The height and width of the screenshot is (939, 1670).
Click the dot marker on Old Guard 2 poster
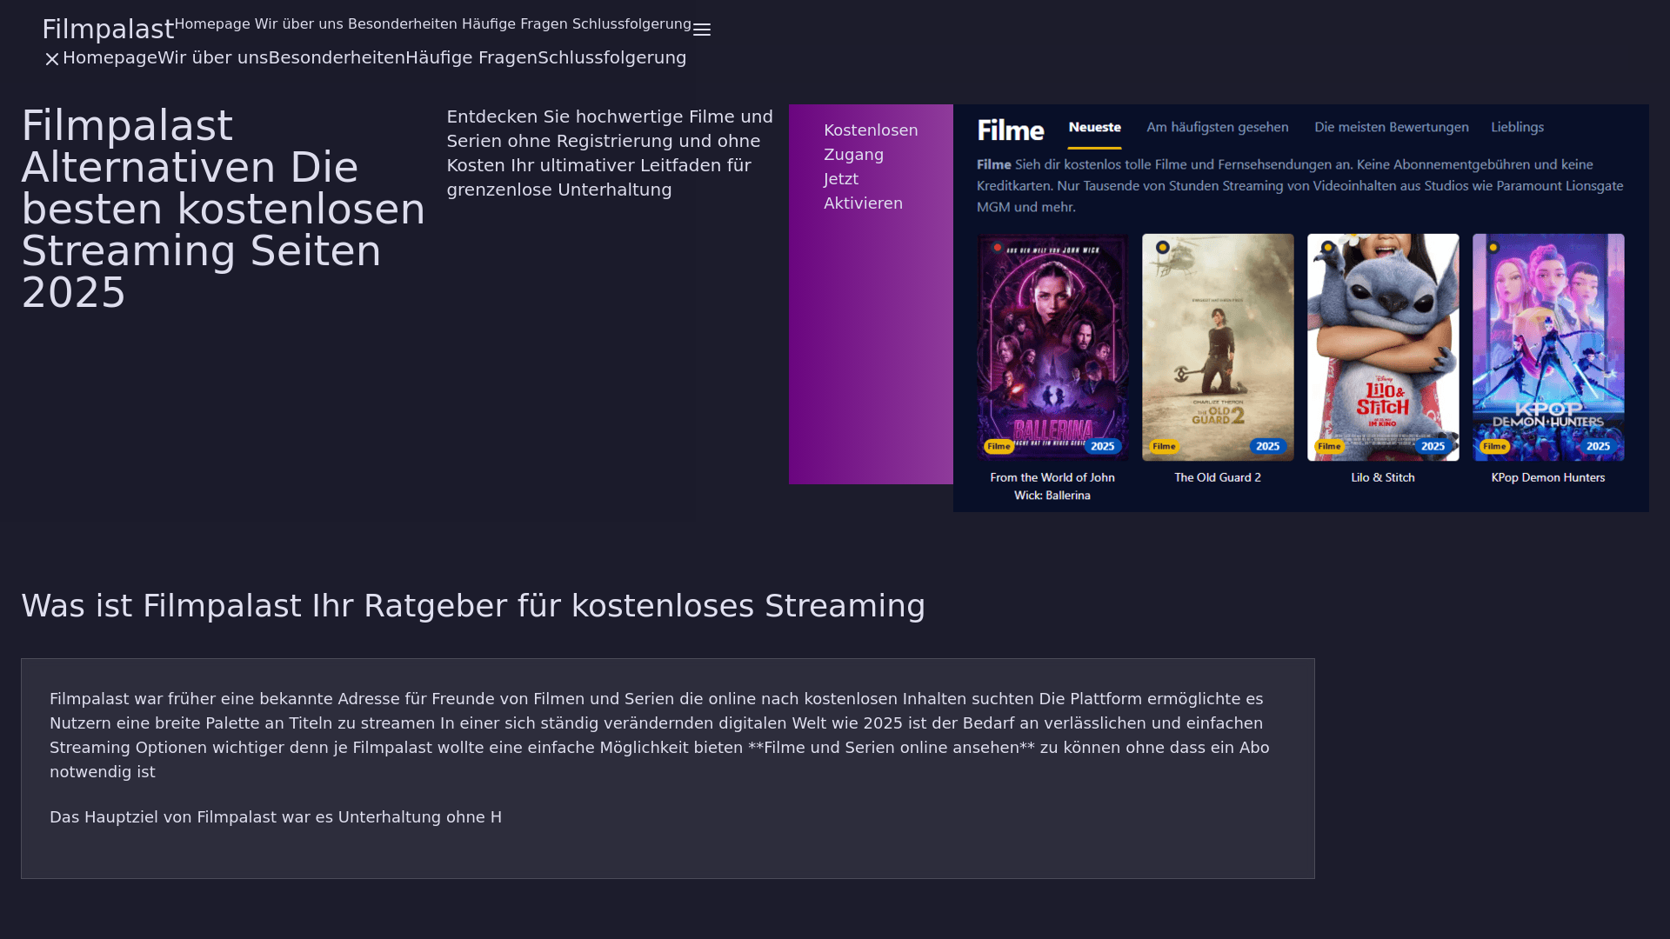click(1163, 248)
